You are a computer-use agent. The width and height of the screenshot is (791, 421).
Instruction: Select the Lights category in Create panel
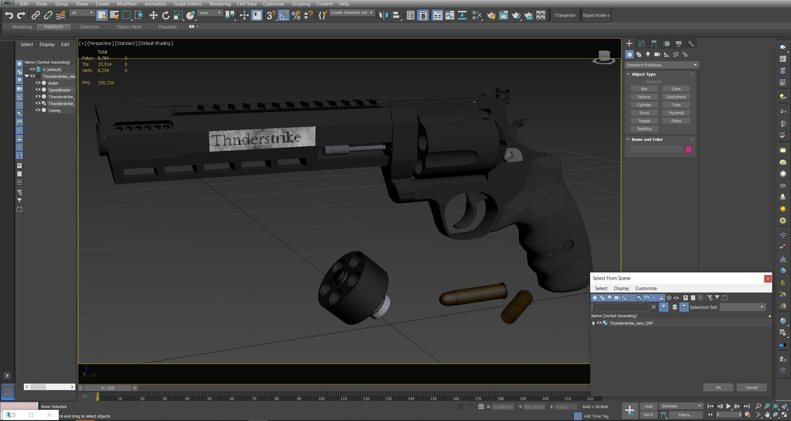(648, 54)
